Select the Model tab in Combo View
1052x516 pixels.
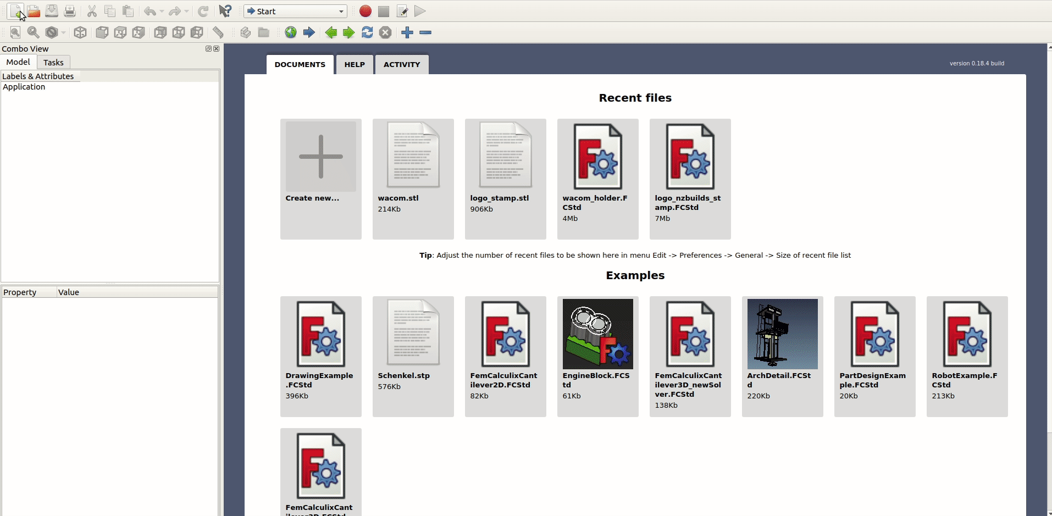click(18, 62)
